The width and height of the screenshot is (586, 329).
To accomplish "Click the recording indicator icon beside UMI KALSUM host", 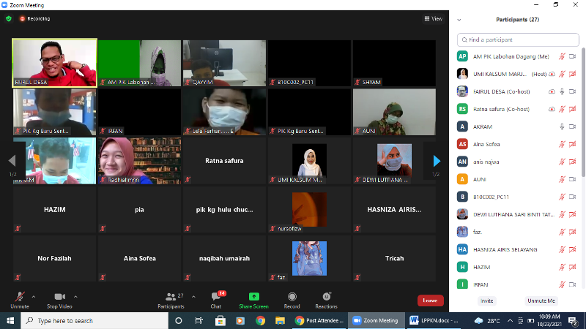I will click(552, 75).
